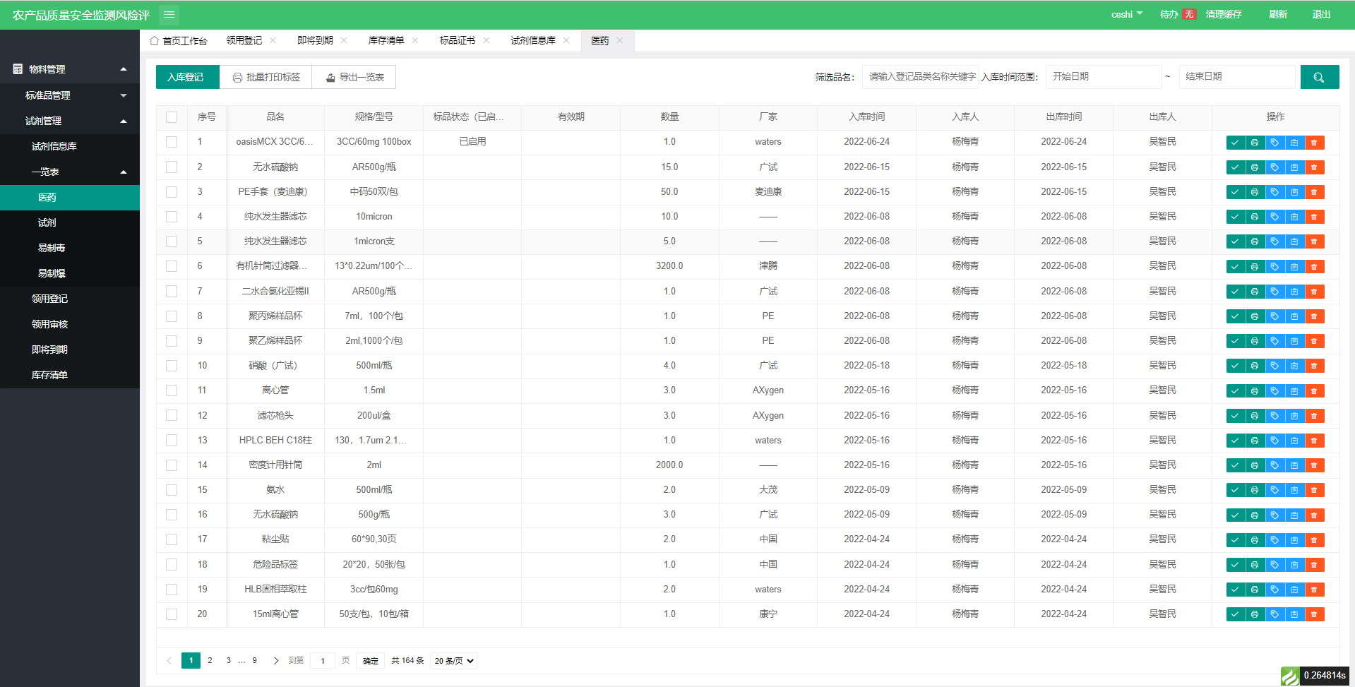Switch to the 库存清单 tab
The height and width of the screenshot is (687, 1355).
click(x=386, y=40)
